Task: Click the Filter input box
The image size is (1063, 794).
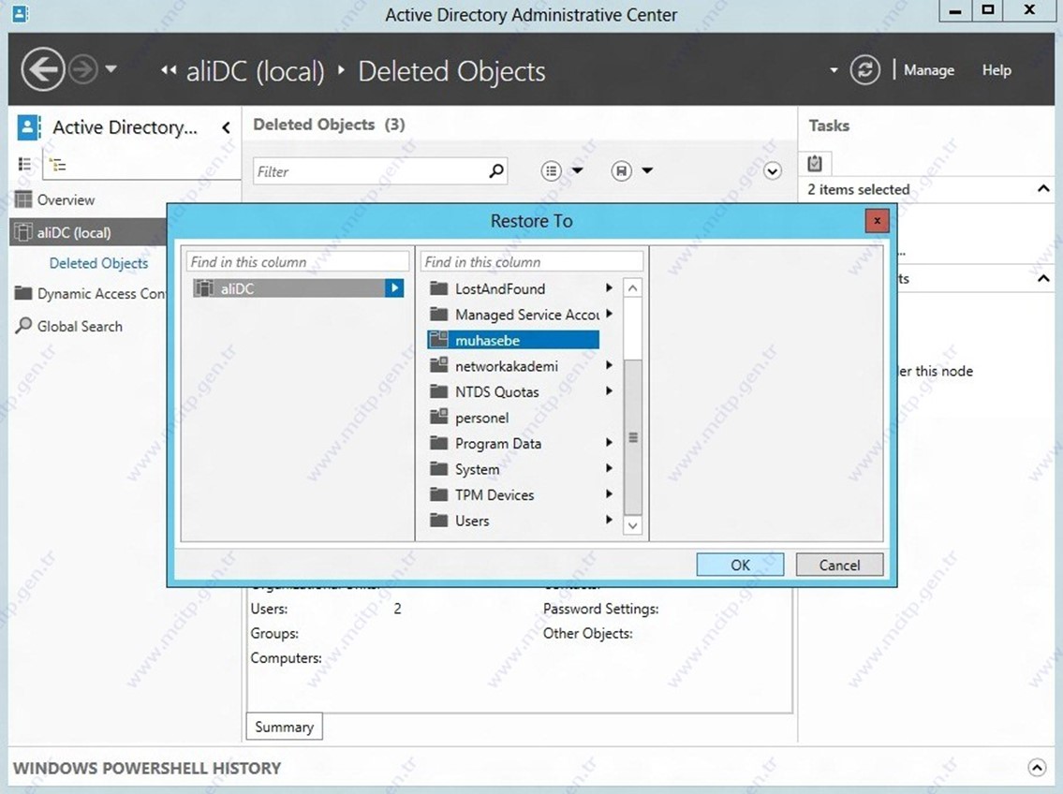Action: point(369,171)
